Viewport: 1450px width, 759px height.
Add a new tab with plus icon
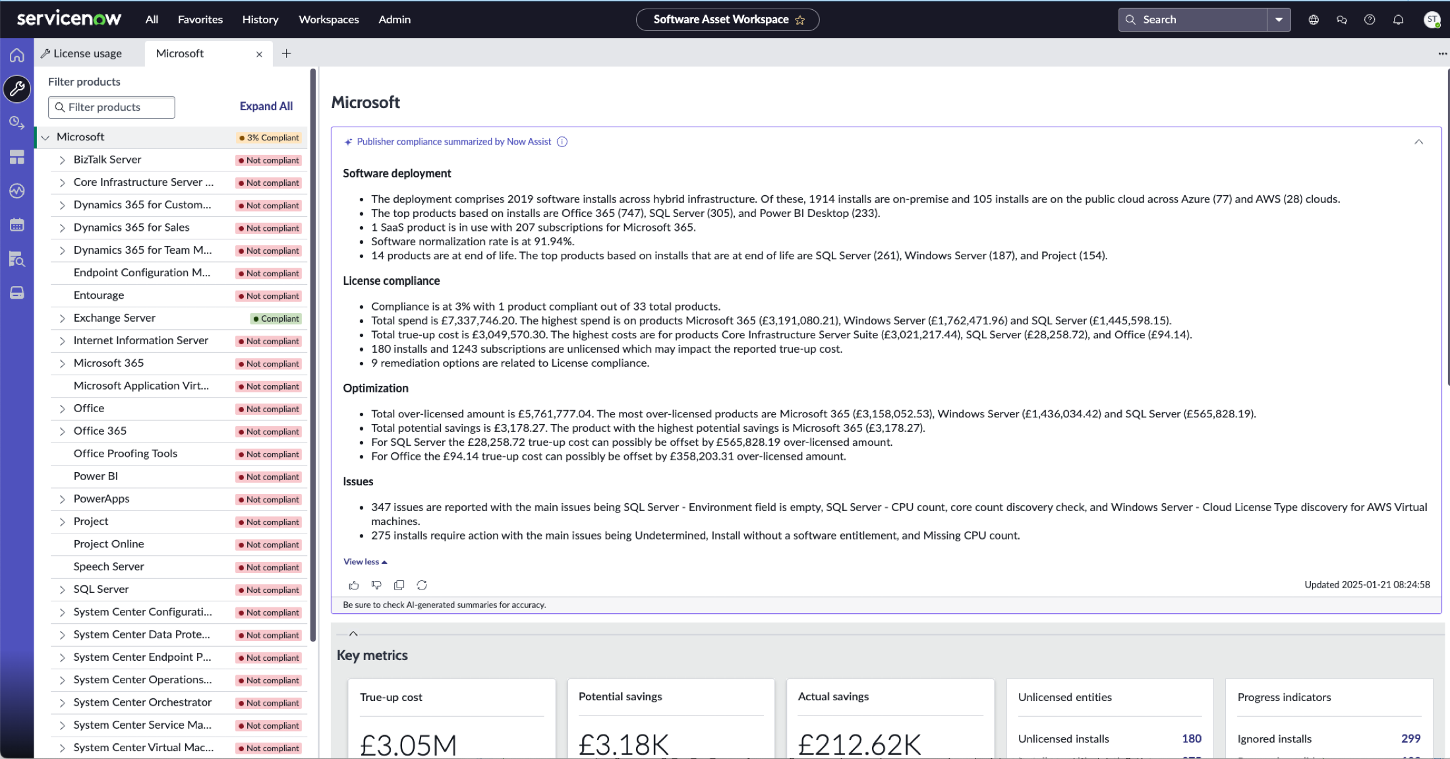click(x=286, y=53)
